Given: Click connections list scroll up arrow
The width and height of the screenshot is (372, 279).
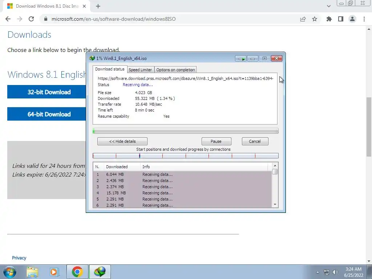Looking at the screenshot, I should (275, 166).
